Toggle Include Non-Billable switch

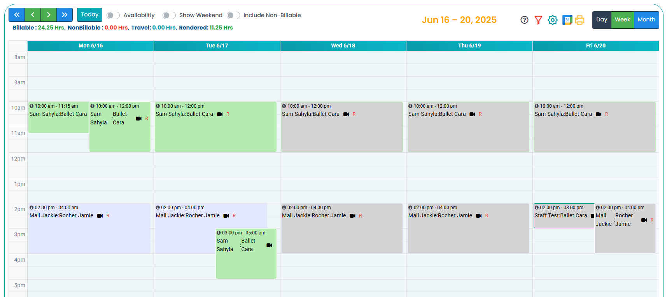click(233, 15)
